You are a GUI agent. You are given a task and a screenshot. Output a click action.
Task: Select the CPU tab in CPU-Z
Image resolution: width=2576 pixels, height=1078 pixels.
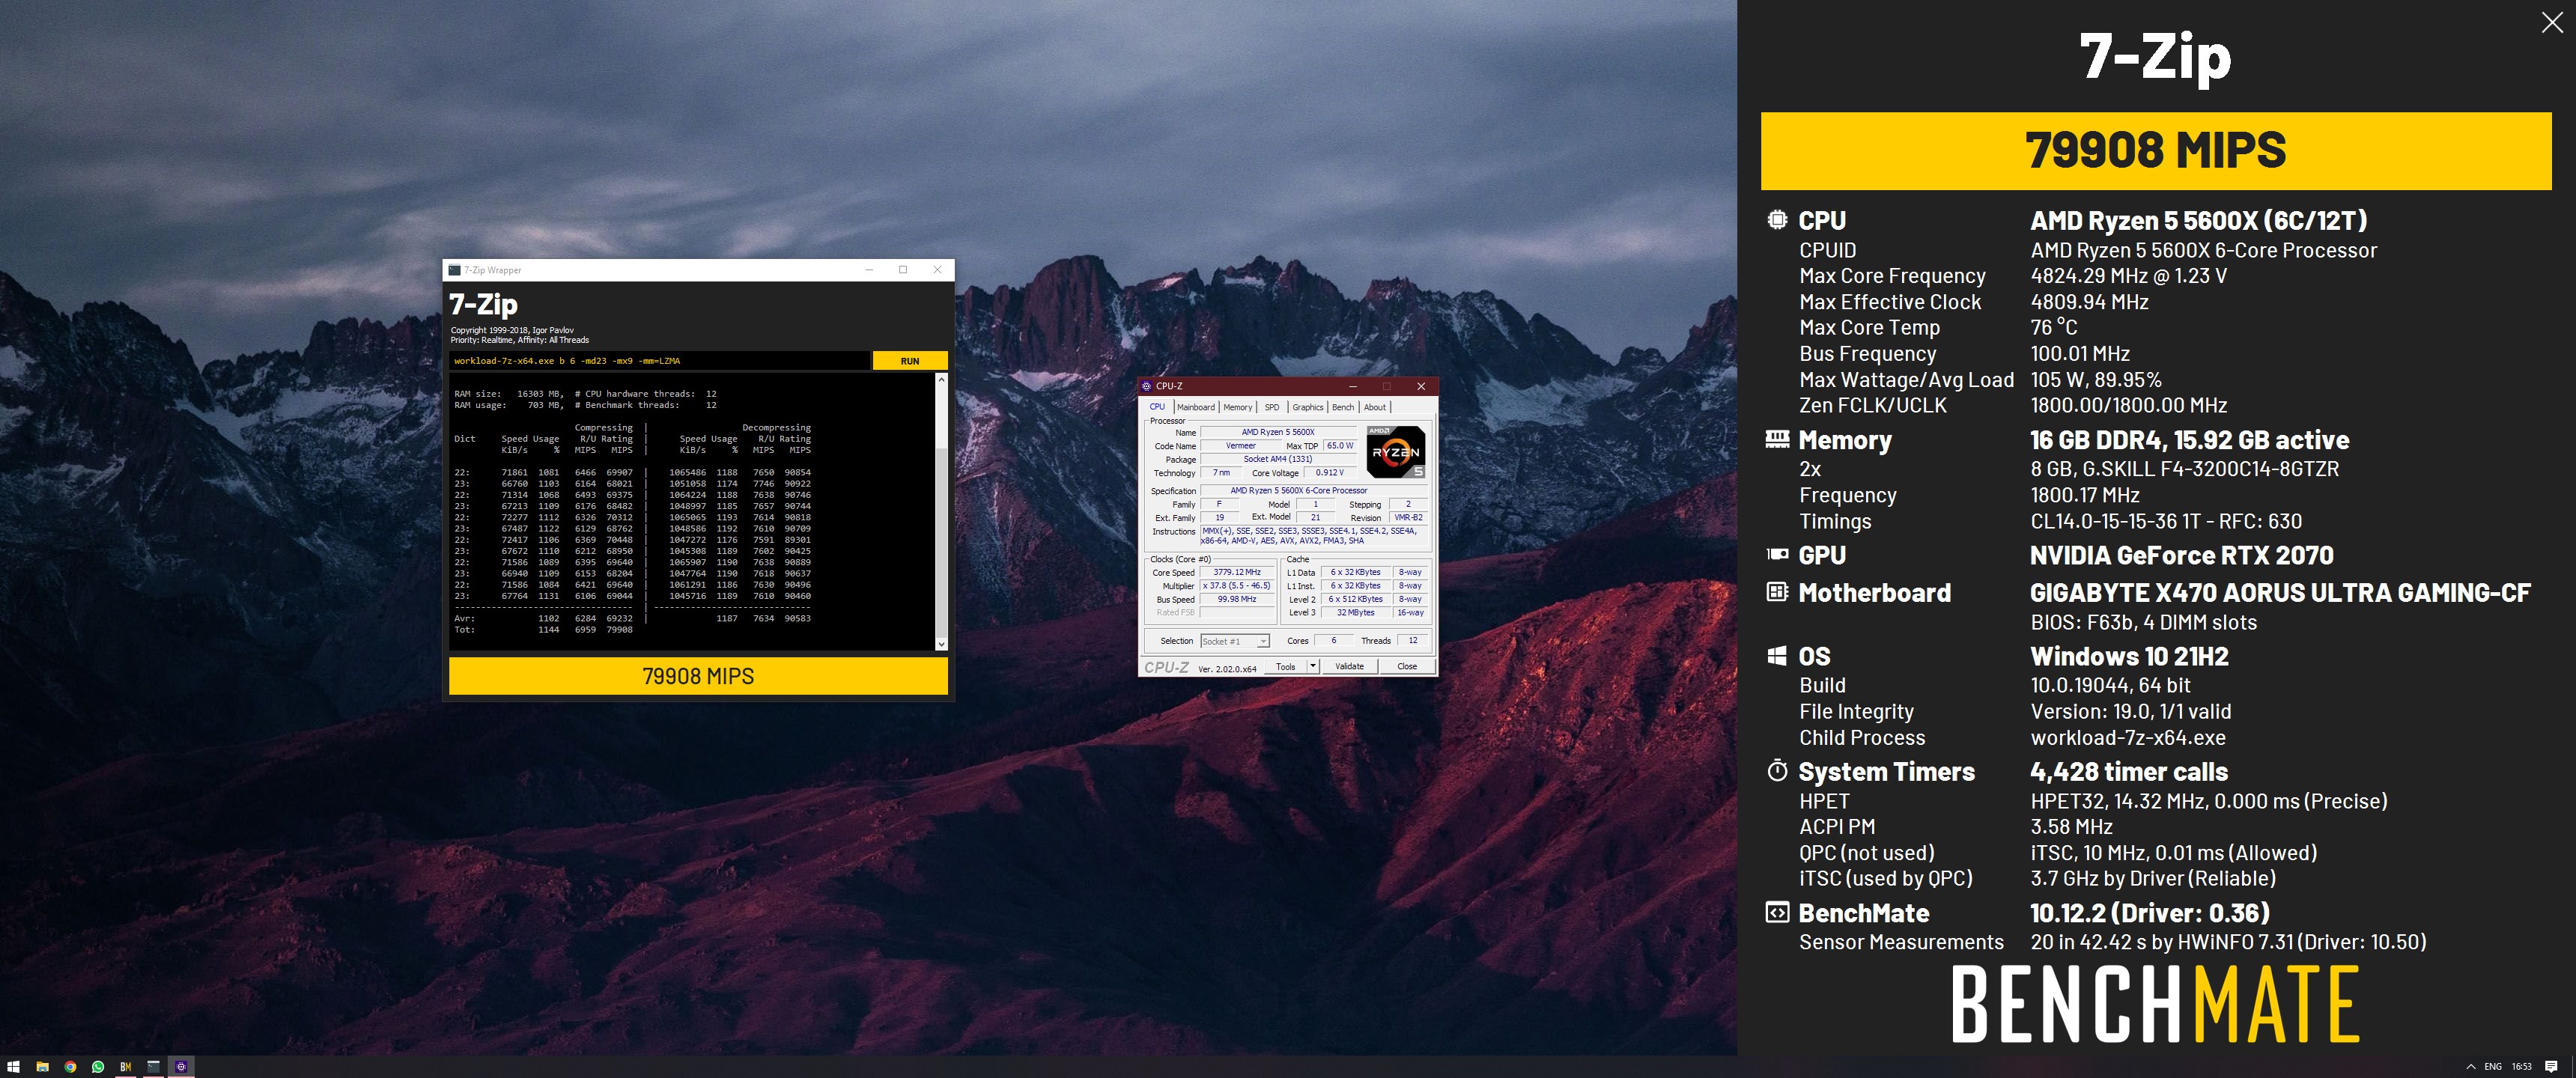1157,407
